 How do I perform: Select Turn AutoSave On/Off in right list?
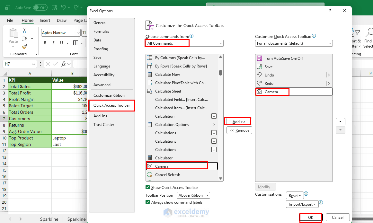tap(294, 58)
